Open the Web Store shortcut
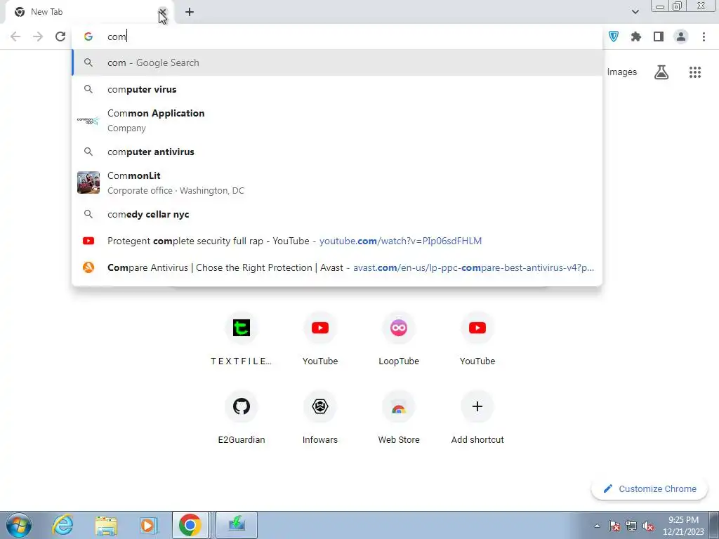This screenshot has width=719, height=539. [399, 419]
